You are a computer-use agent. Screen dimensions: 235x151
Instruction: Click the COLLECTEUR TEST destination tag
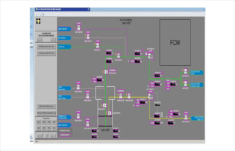pos(197,73)
